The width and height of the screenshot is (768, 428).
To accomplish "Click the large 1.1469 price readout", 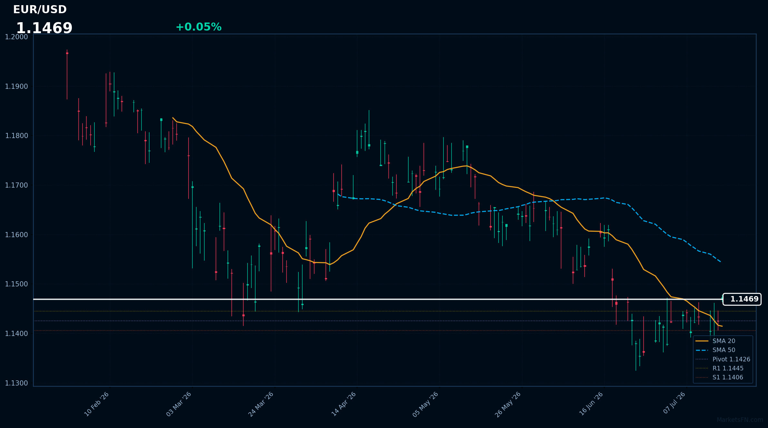I will (x=44, y=28).
